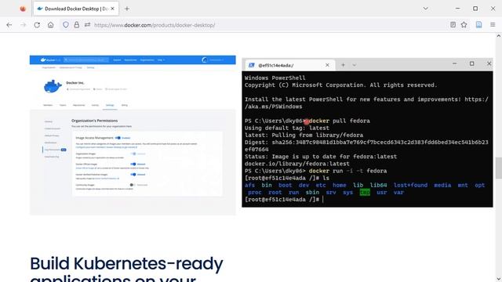Click the Build Kubernetes-ready heading
502x282 pixels.
(x=126, y=263)
